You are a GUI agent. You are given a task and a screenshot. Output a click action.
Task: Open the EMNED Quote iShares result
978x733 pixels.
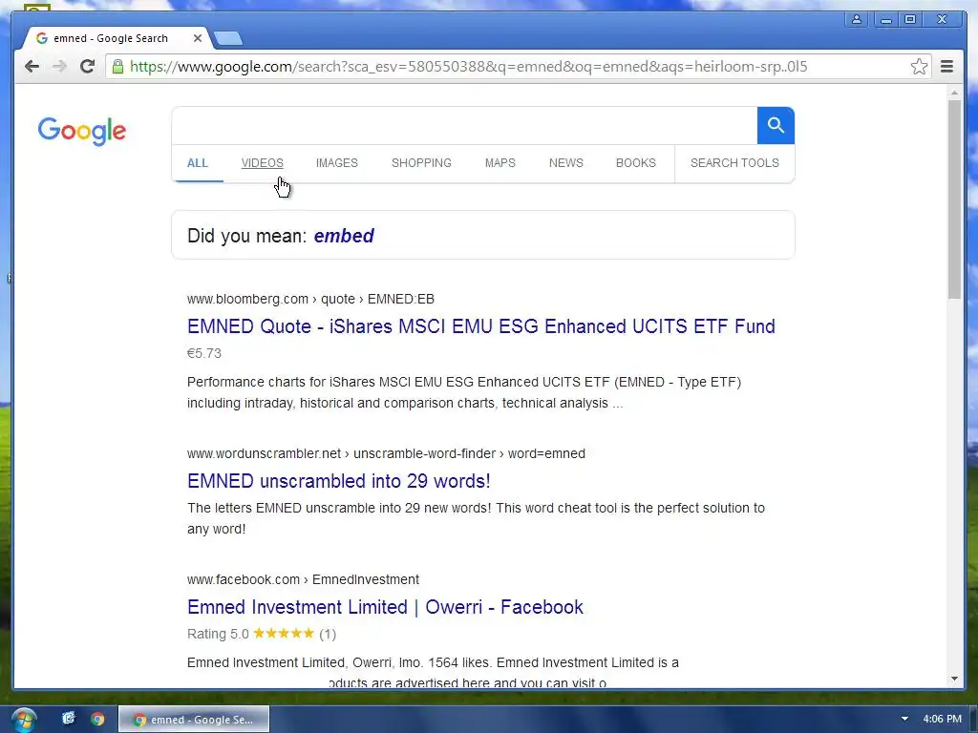(481, 326)
